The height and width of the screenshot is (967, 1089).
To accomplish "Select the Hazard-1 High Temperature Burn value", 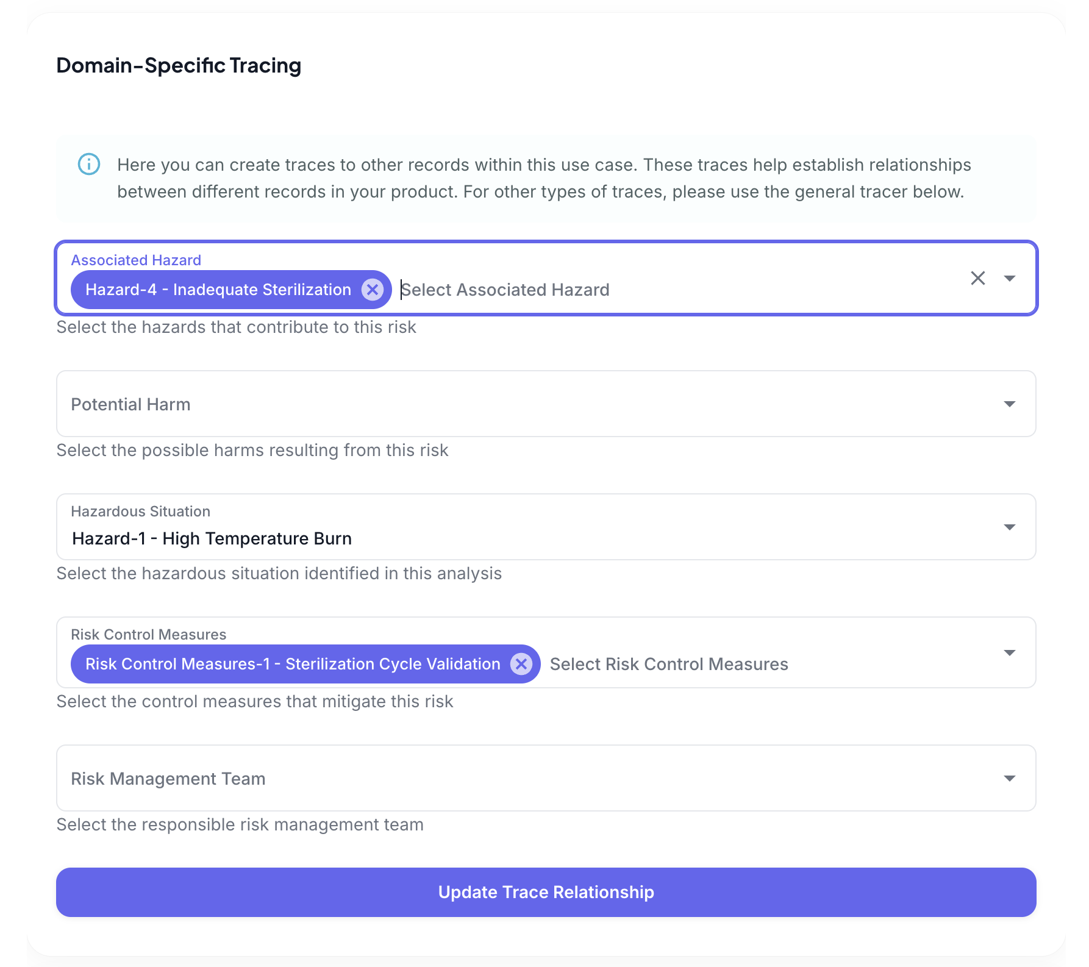I will point(211,538).
